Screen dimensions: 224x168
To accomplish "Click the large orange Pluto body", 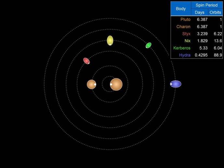I will pyautogui.click(x=116, y=84).
